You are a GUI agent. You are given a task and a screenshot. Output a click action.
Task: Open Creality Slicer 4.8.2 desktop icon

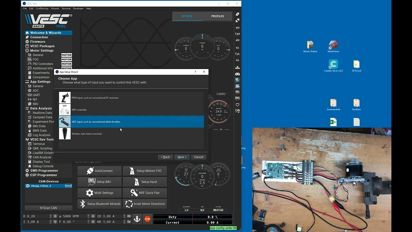coord(333,66)
